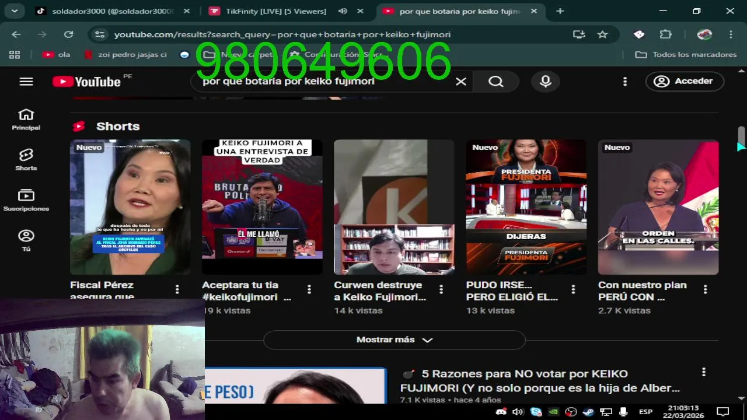
Task: Open options for PUDO IRSE short
Action: coord(573,289)
